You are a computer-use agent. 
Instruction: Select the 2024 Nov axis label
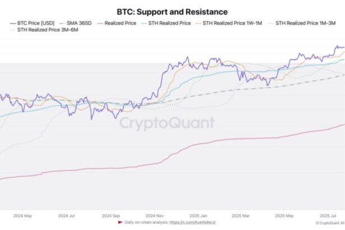tap(154, 215)
